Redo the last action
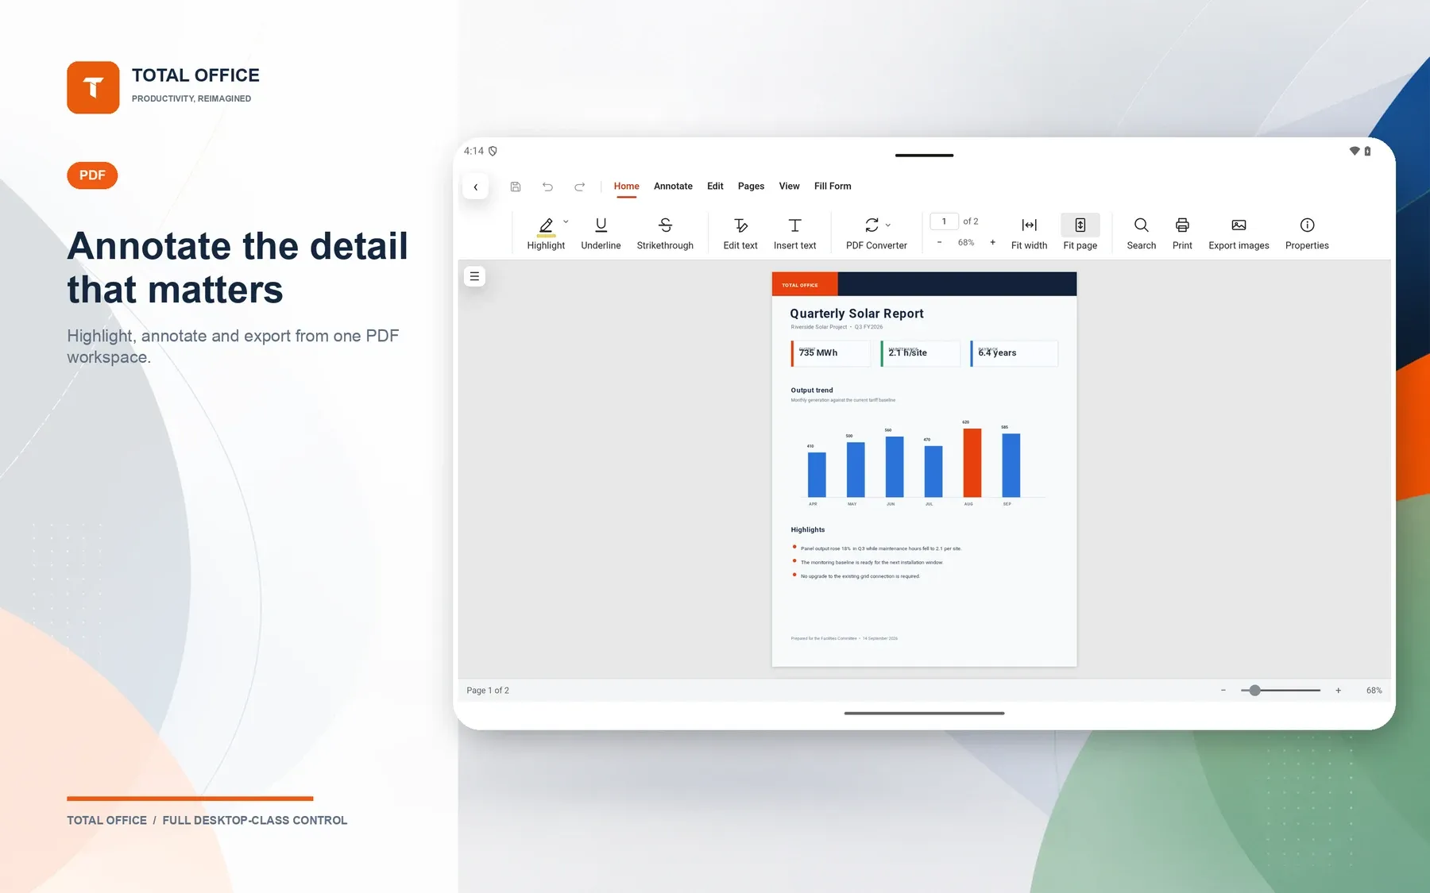The image size is (1430, 893). [x=580, y=187]
